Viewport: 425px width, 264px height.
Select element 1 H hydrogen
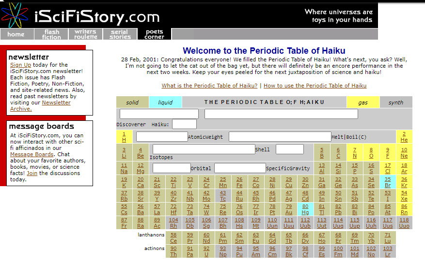[x=124, y=137]
